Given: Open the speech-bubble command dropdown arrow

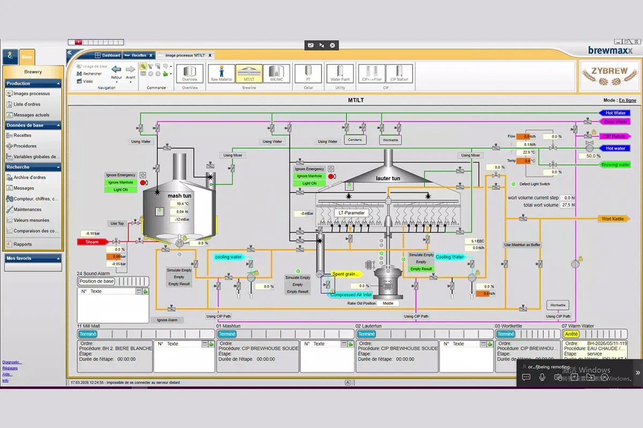Looking at the screenshot, I should point(170,66).
